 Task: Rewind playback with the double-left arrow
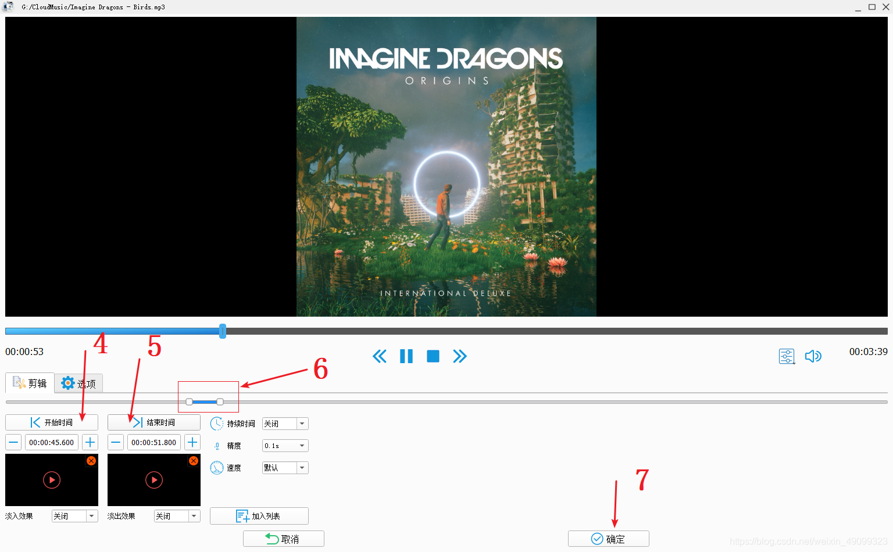(x=380, y=356)
